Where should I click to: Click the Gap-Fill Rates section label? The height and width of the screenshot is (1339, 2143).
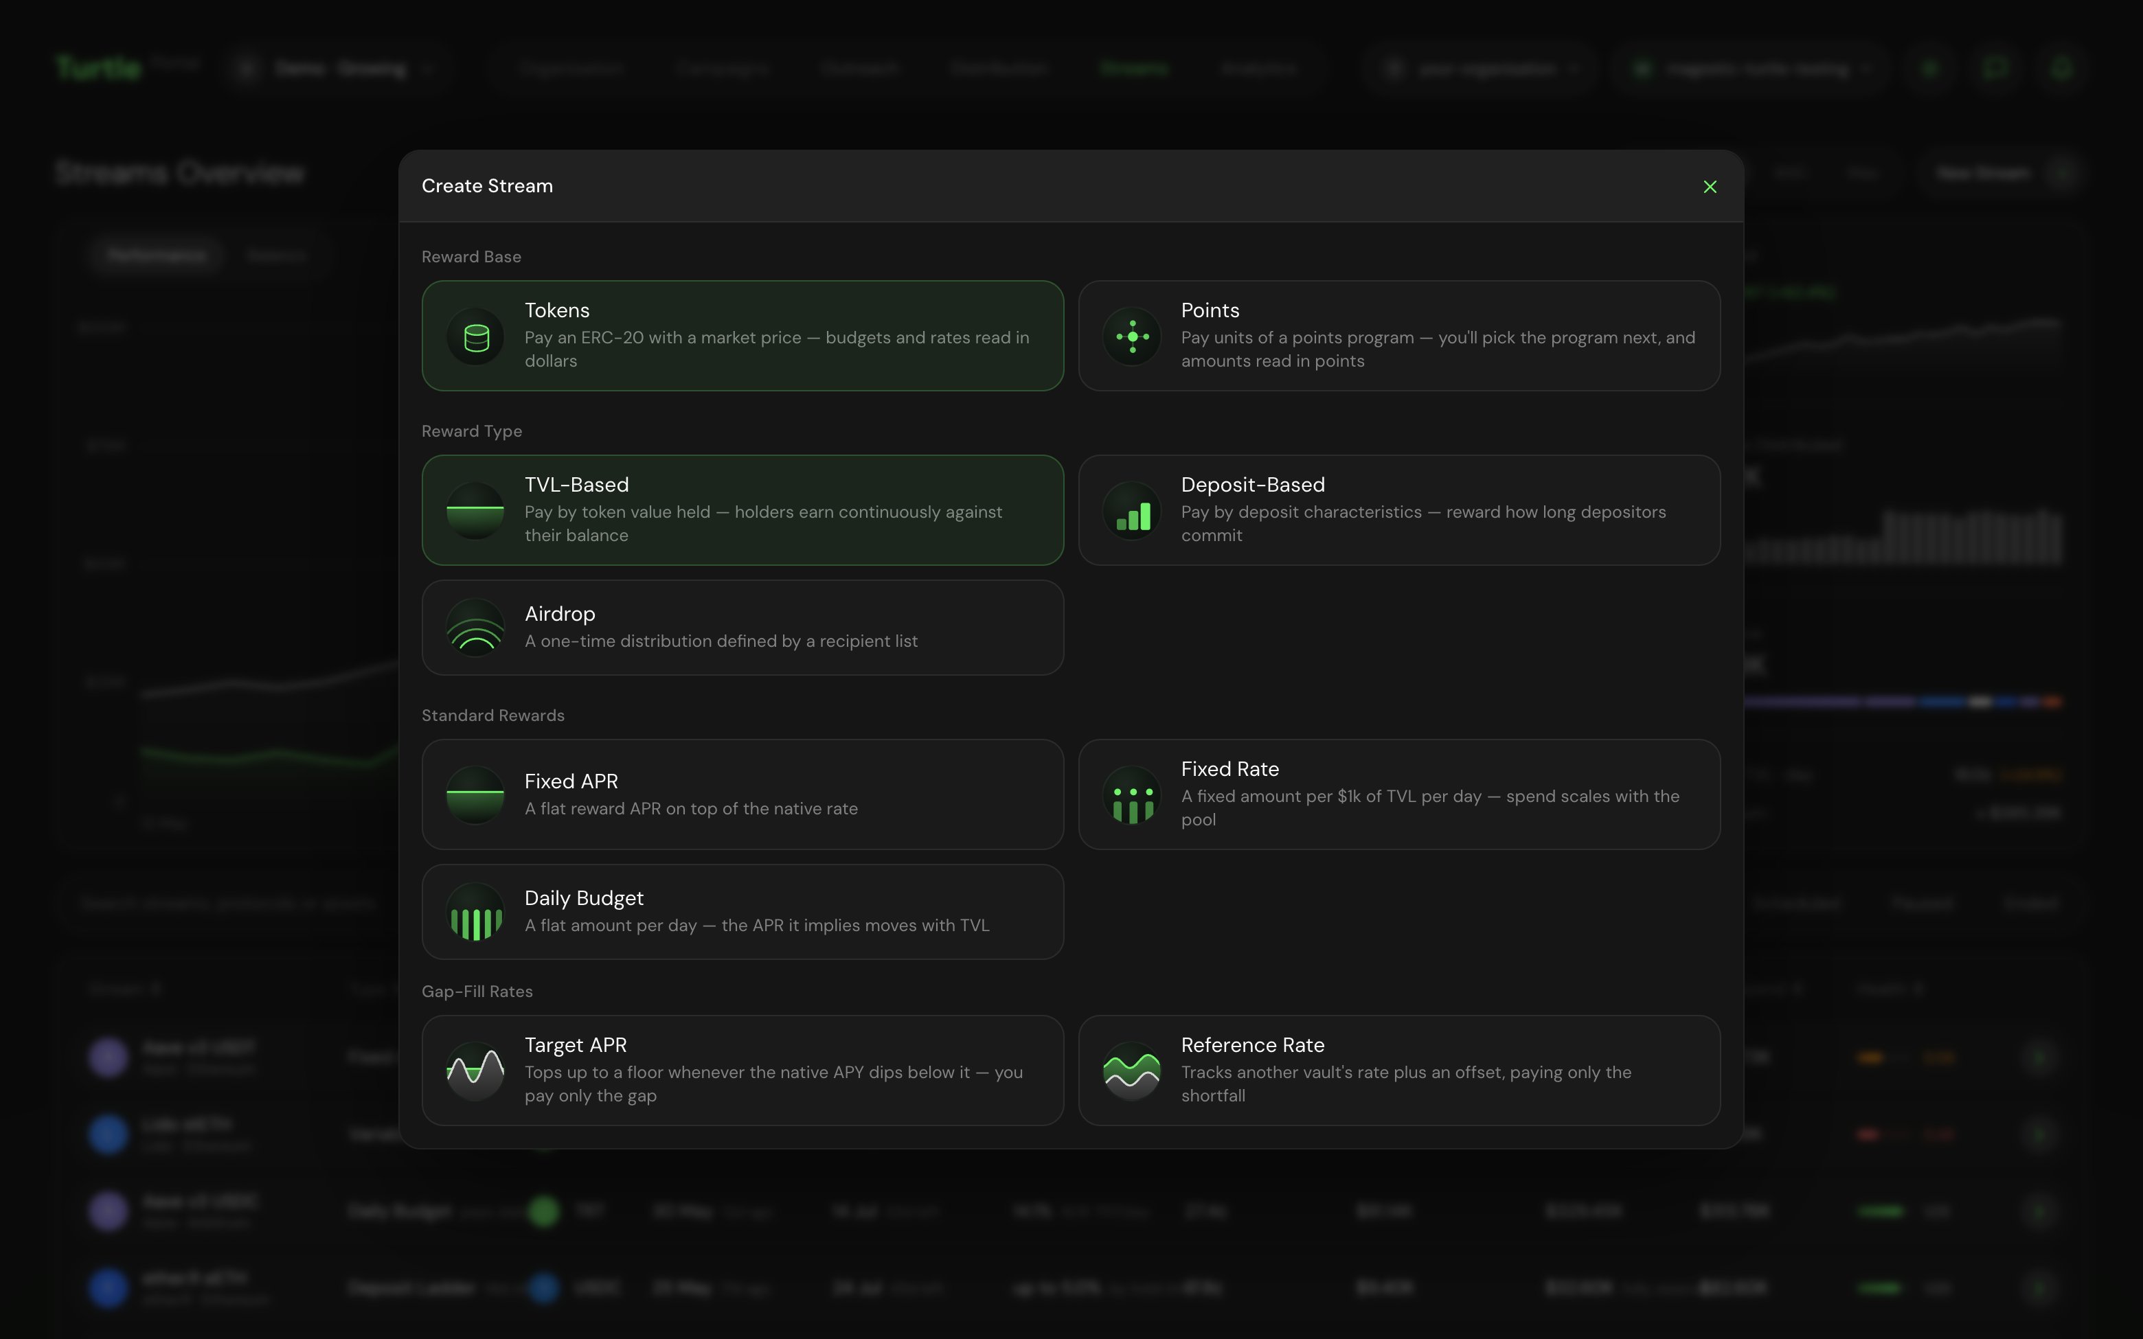tap(477, 992)
